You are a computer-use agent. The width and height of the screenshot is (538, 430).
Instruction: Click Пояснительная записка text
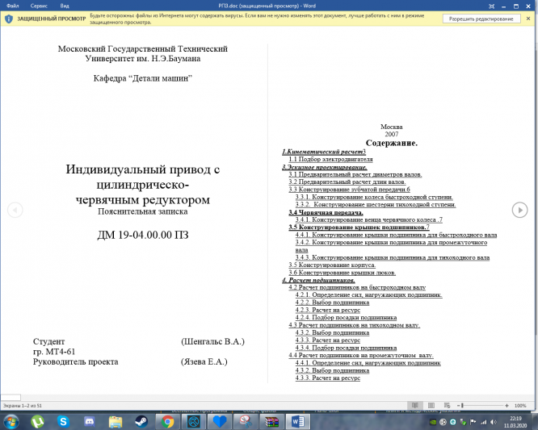(143, 211)
